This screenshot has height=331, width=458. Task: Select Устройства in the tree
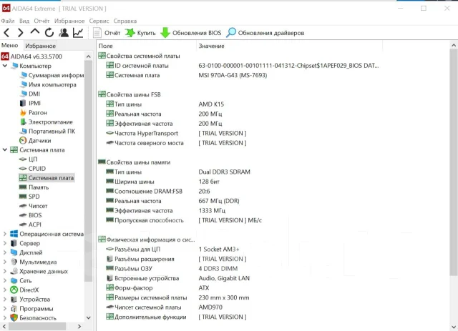(30, 299)
